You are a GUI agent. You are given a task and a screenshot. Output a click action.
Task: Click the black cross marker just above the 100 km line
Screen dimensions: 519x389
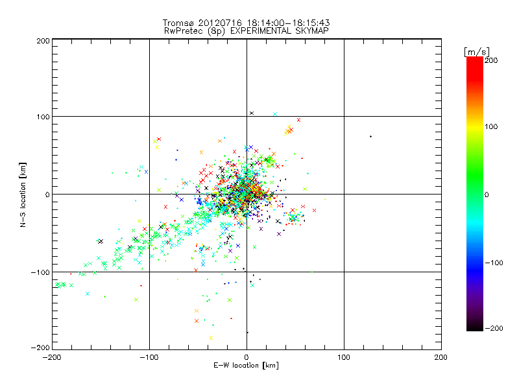[252, 113]
